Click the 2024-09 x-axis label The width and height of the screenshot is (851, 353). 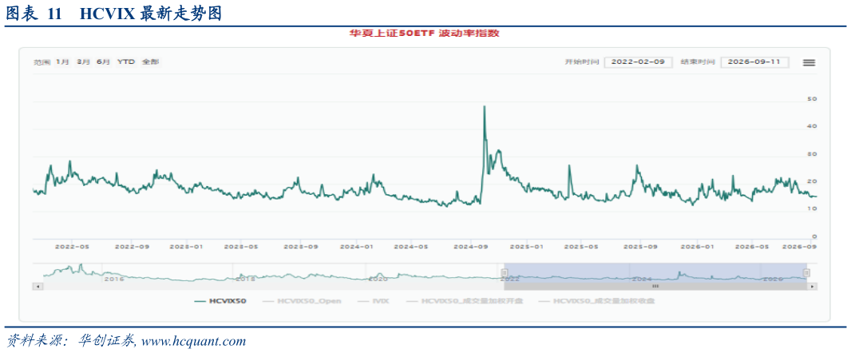coord(470,247)
